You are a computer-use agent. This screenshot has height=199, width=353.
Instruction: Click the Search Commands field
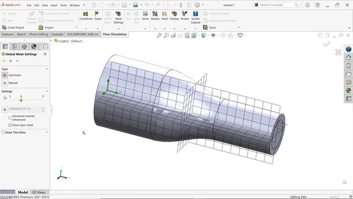(x=277, y=5)
